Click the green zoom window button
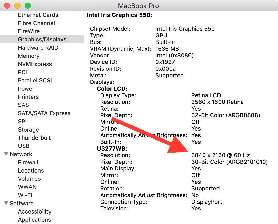This screenshot has height=224, width=278. [28, 6]
